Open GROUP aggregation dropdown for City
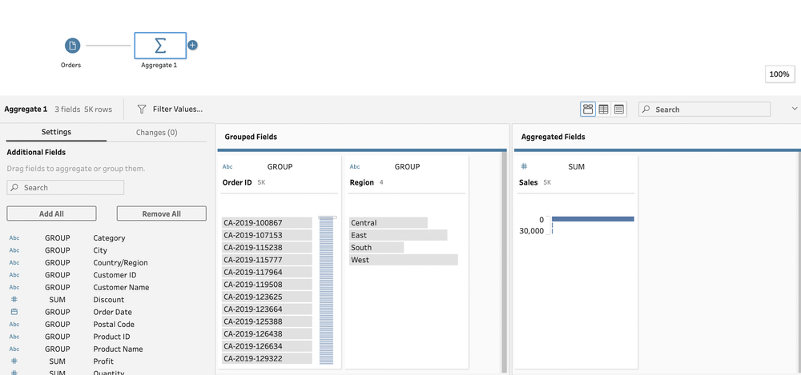 57,250
